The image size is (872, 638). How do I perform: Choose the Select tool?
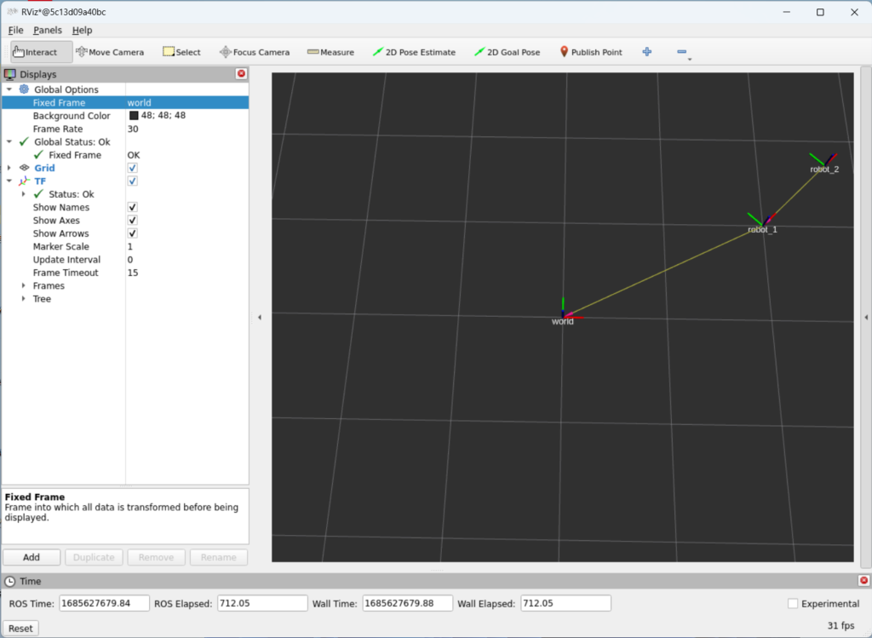(181, 52)
